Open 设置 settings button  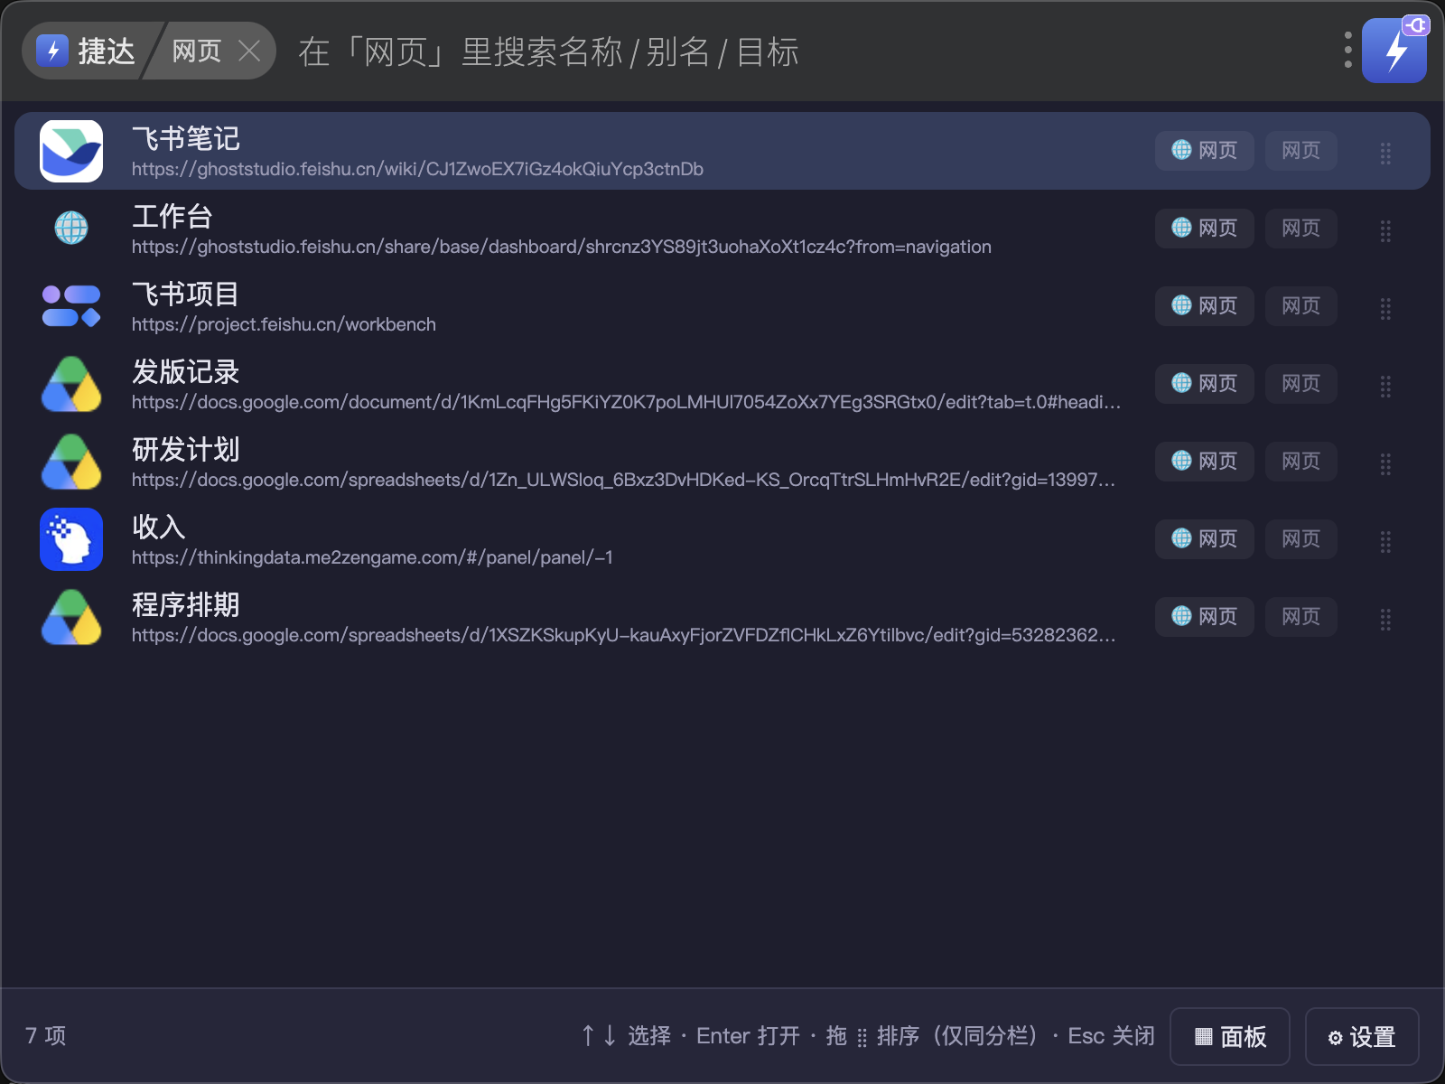(1362, 1036)
